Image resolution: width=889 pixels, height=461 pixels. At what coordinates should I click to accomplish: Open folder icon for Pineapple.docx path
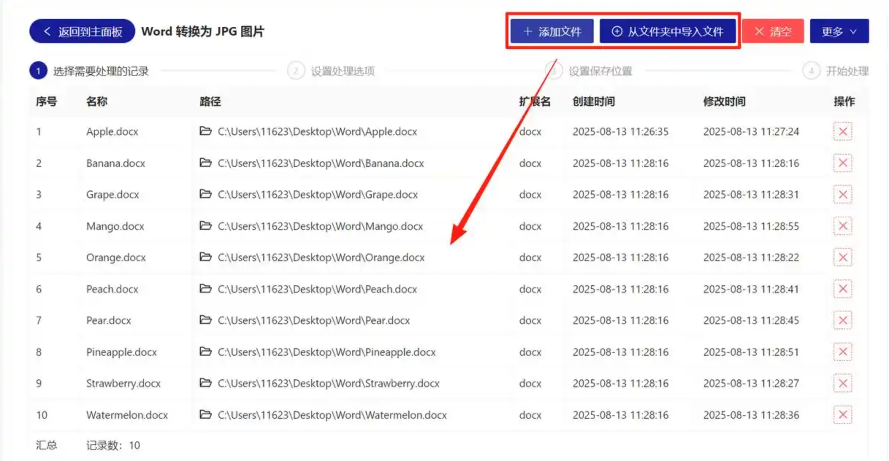[x=206, y=352]
